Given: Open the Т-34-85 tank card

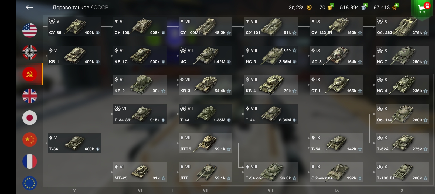Looking at the screenshot, I should 140,114.
